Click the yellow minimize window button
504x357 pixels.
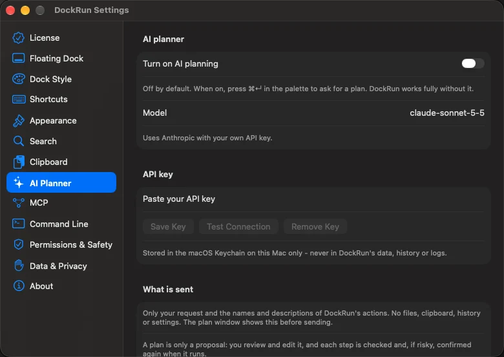pos(25,10)
